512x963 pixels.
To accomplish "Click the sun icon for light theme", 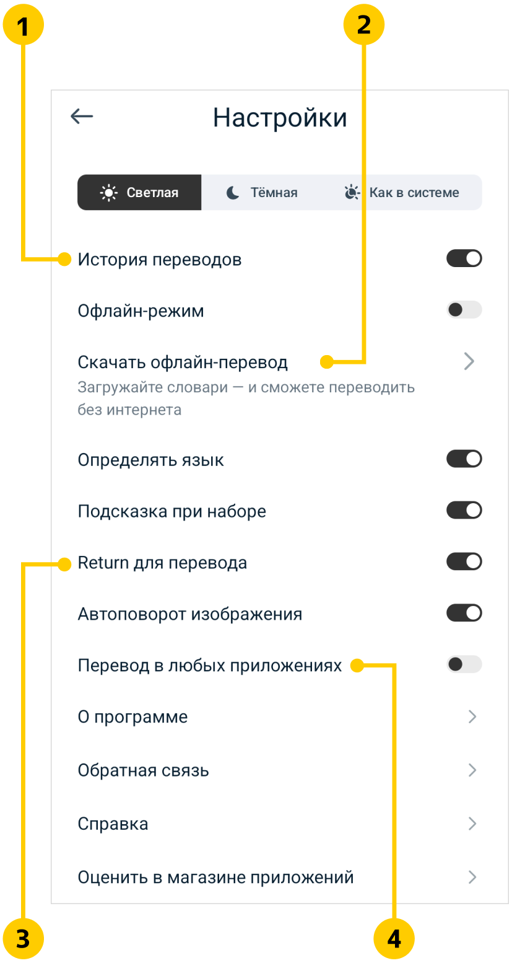I will pyautogui.click(x=108, y=193).
